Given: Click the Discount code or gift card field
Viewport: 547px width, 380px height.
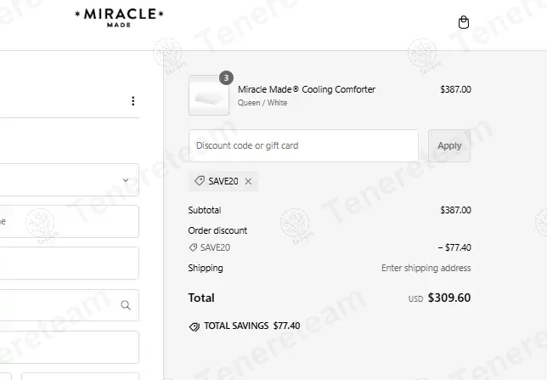Looking at the screenshot, I should pyautogui.click(x=303, y=145).
